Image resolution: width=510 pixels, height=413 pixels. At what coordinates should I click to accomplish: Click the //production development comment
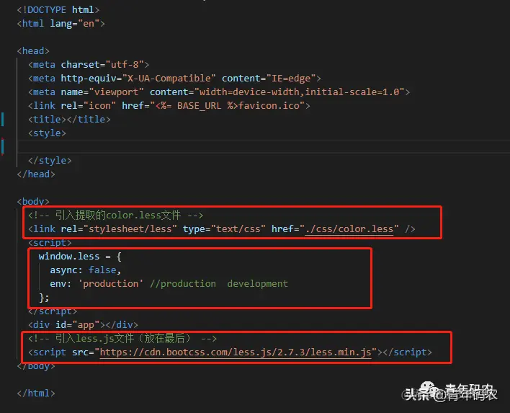pyautogui.click(x=219, y=284)
